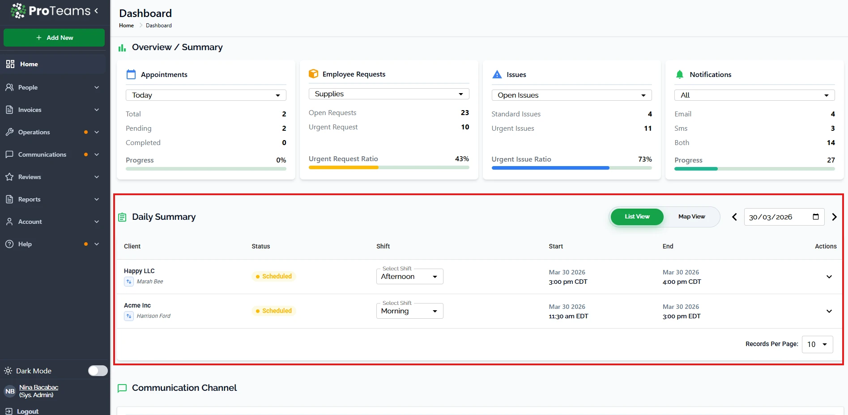Click the Urgent Issue Ratio progress bar

[571, 168]
